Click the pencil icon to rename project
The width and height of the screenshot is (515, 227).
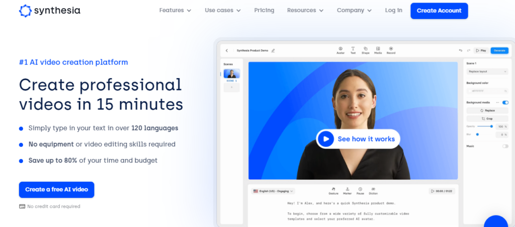tap(273, 51)
